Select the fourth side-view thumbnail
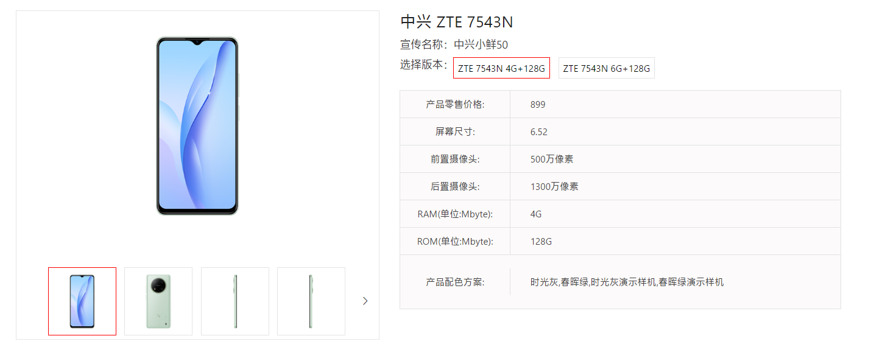This screenshot has width=871, height=347. coord(311,301)
